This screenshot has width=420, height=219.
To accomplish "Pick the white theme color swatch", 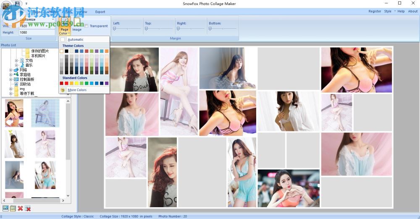I will pos(61,51).
